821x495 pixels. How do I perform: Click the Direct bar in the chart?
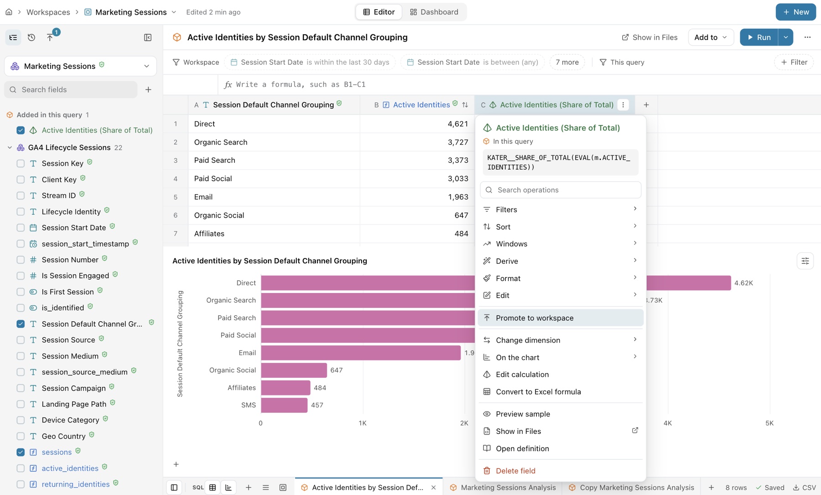[496, 283]
